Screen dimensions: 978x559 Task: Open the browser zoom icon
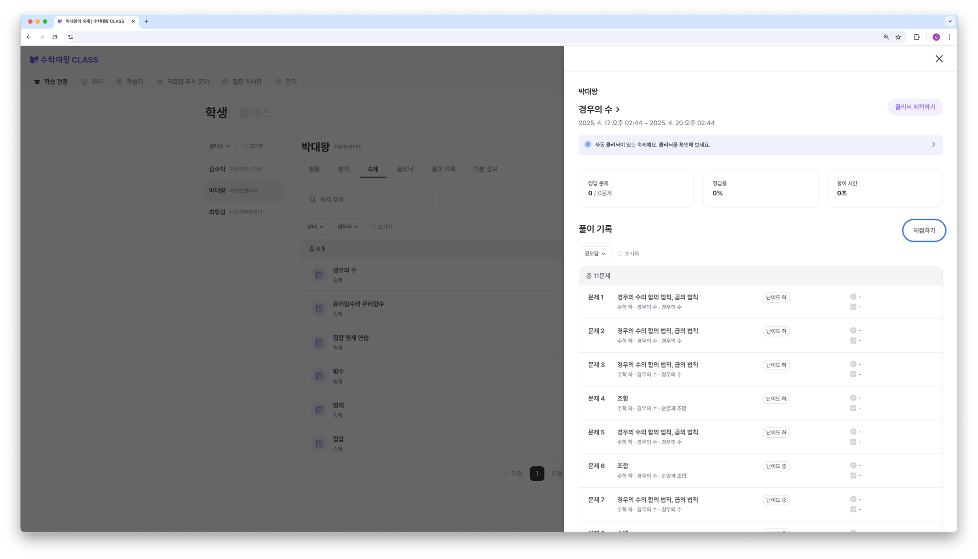click(886, 37)
